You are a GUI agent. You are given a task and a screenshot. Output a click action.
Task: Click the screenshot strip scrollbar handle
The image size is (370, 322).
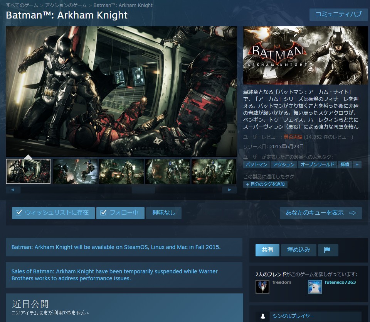point(143,190)
